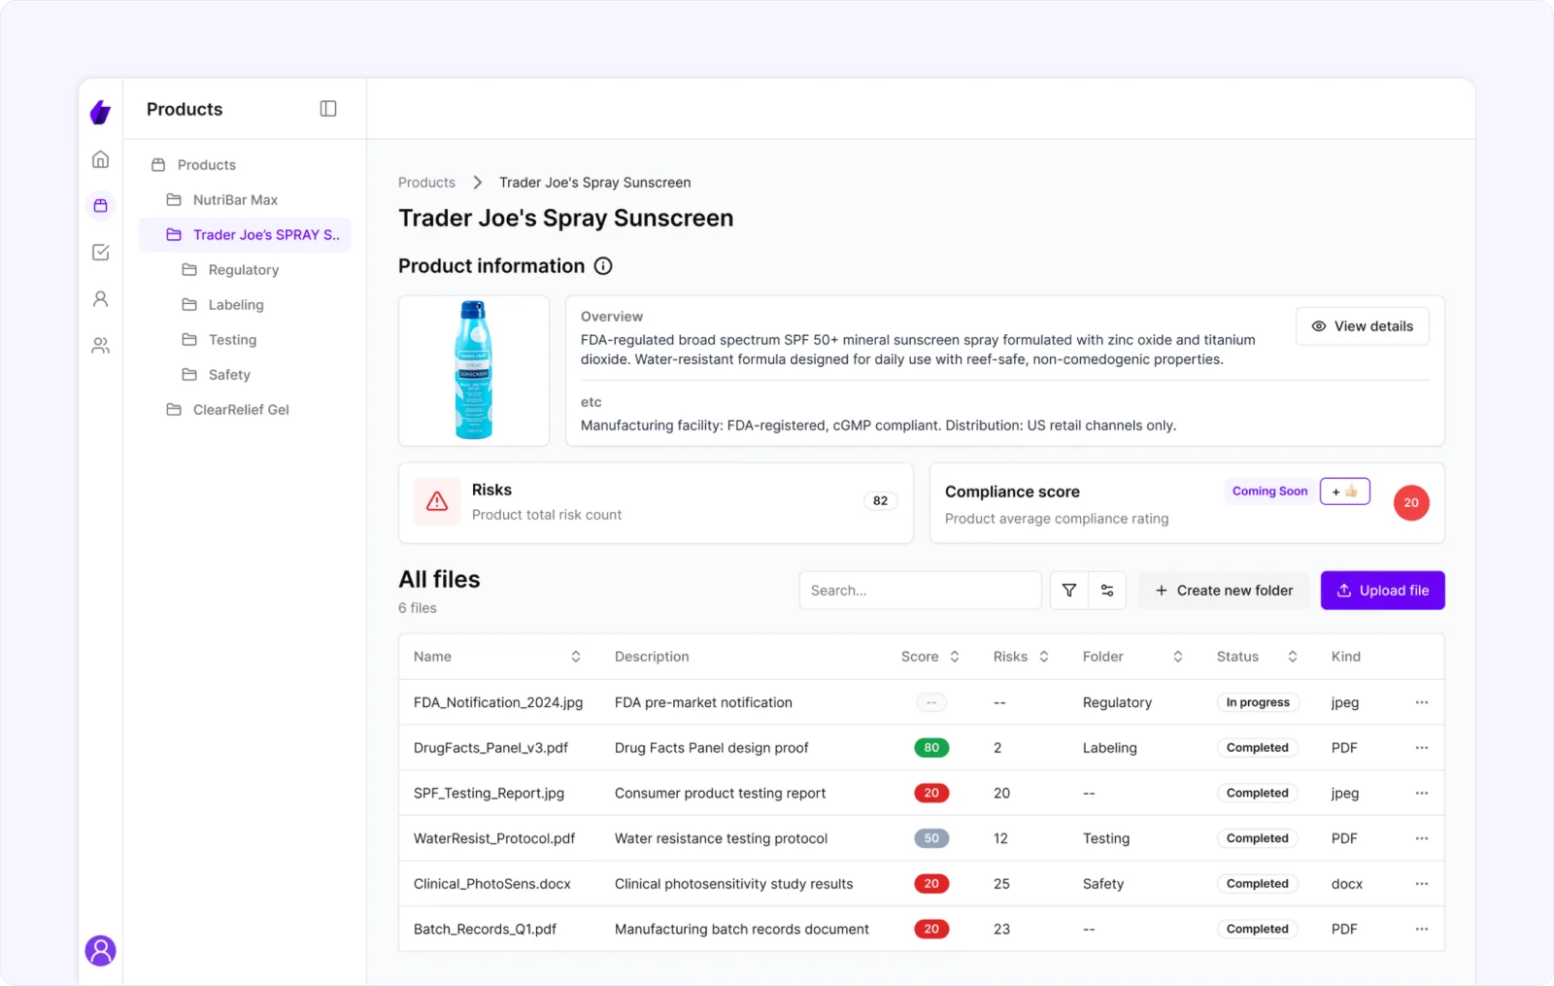
Task: Select Trader Joe's SPRAY S.. folder
Action: click(245, 235)
